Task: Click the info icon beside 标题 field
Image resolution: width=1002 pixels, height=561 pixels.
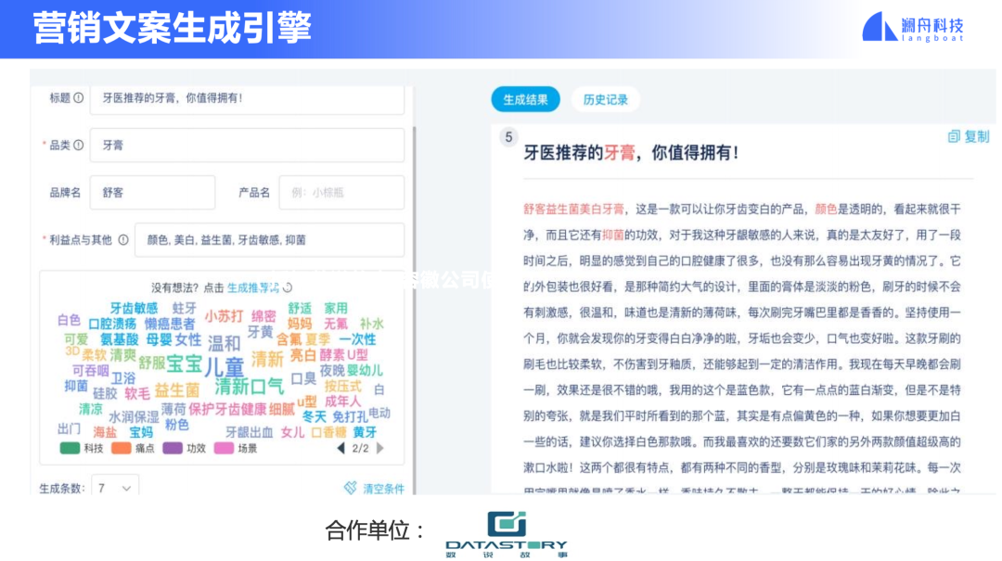Action: [79, 98]
